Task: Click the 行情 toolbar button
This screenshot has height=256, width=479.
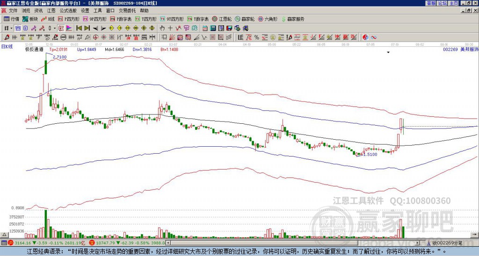Action: tap(11, 19)
